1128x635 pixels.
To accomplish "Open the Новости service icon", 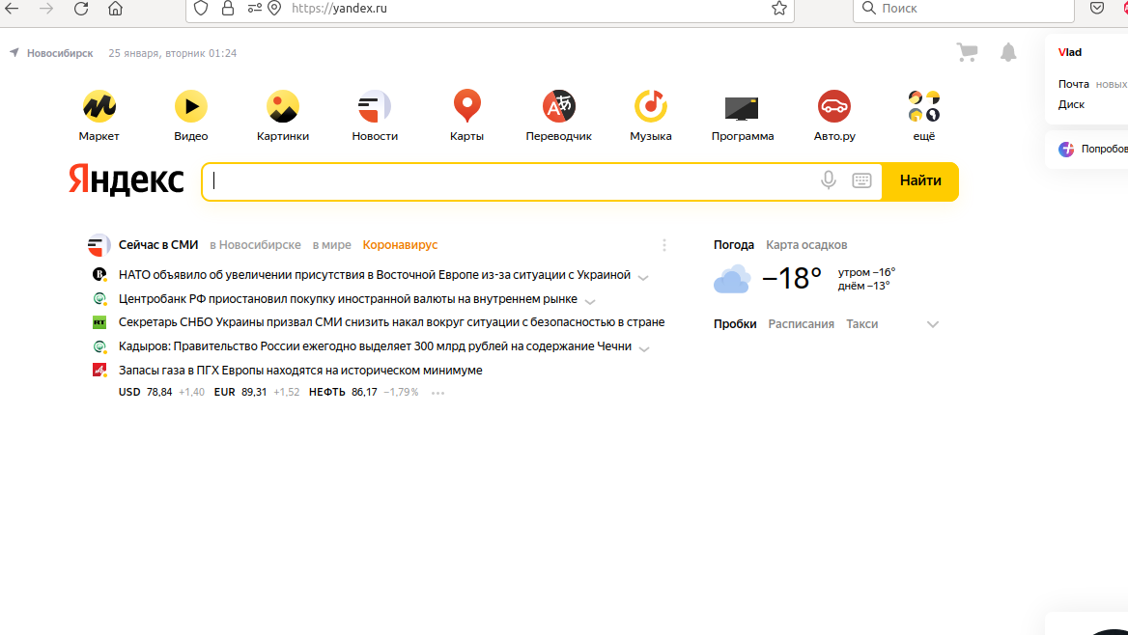I will tap(375, 106).
